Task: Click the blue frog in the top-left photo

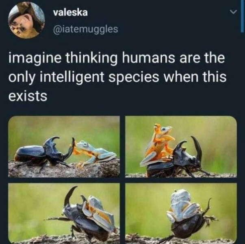Action: 95,152
